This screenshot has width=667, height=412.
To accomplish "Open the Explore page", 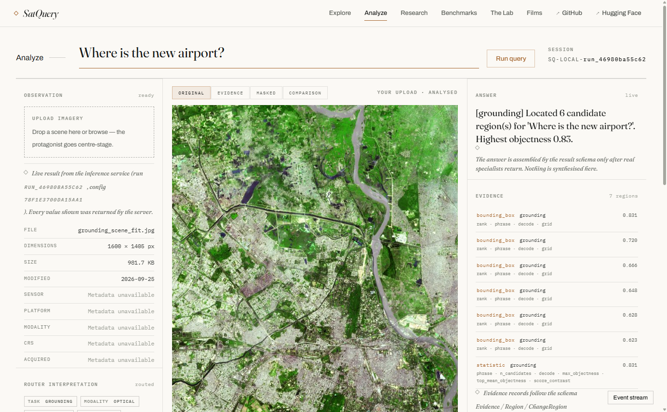I will coord(340,13).
